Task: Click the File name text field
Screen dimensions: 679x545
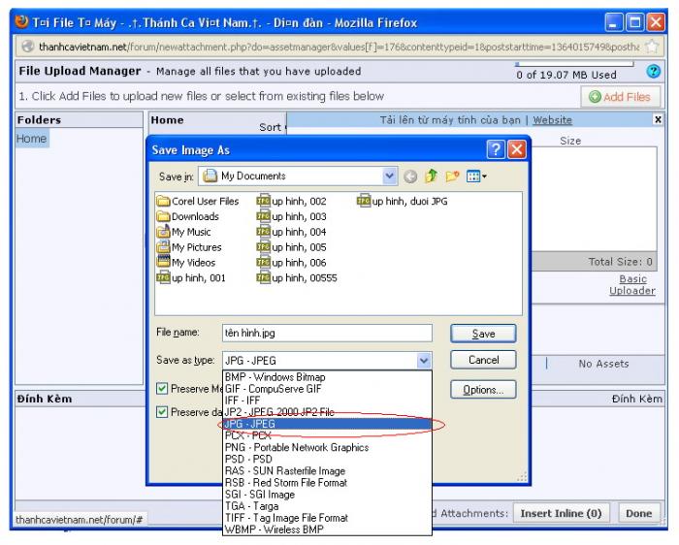Action: pyautogui.click(x=326, y=333)
